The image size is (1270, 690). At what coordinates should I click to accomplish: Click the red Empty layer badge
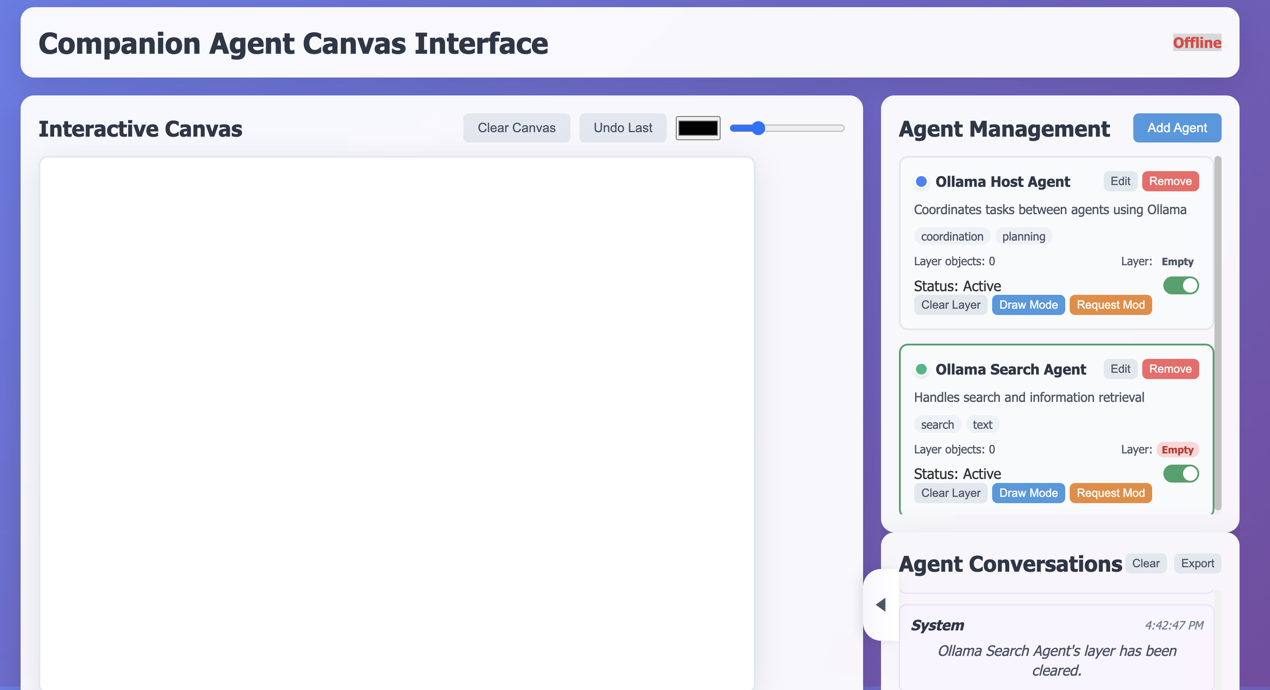(1177, 449)
